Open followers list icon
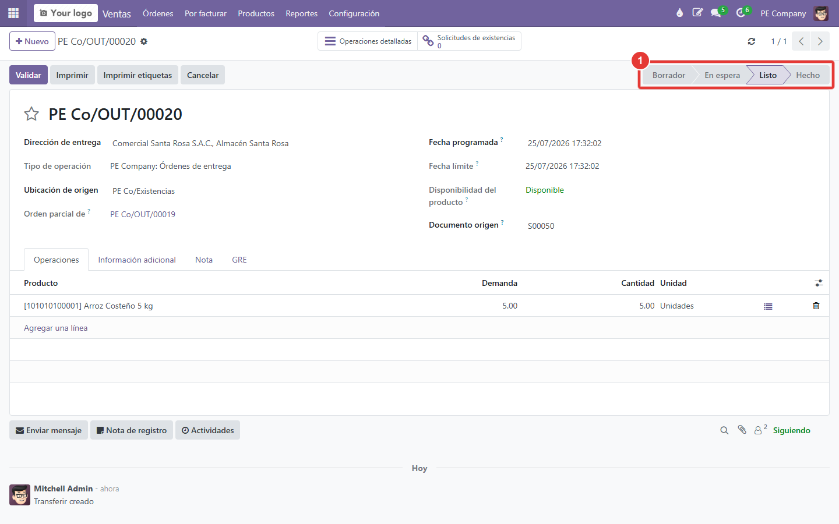The image size is (839, 524). point(760,430)
